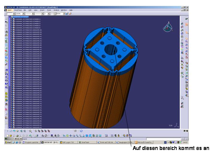Select the Measure Item tool
The width and height of the screenshot is (215, 161).
click(x=115, y=136)
